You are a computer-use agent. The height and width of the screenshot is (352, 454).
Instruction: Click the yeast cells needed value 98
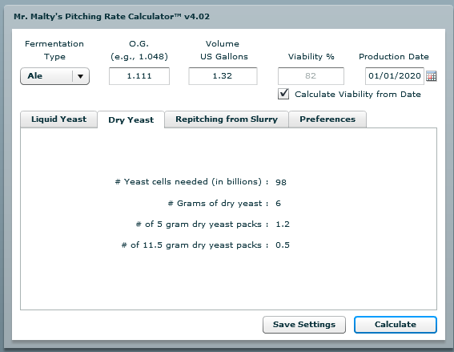click(281, 182)
